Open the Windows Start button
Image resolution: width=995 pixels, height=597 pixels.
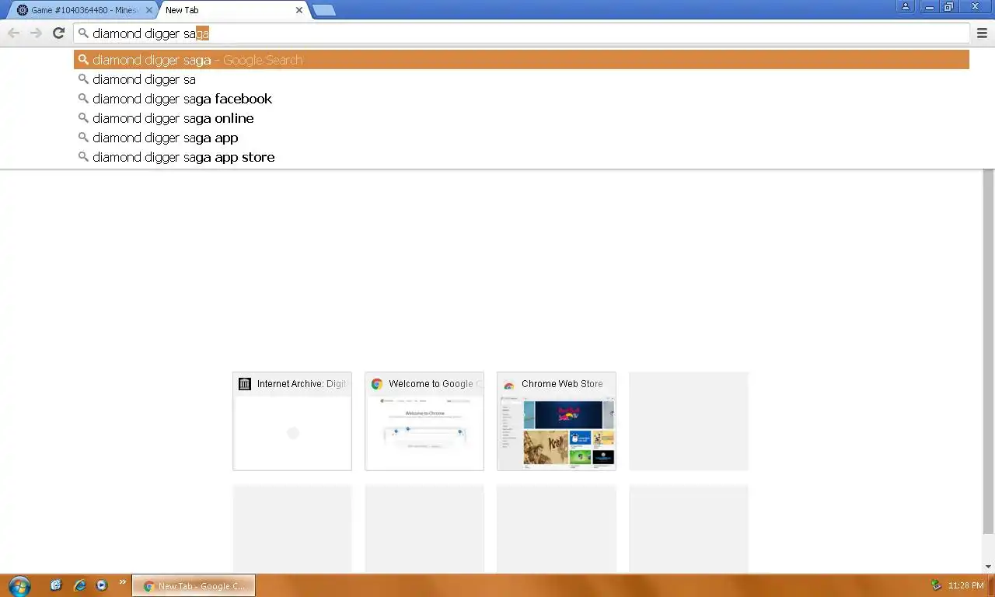point(19,585)
